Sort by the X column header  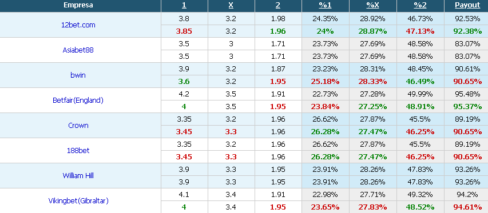(231, 5)
